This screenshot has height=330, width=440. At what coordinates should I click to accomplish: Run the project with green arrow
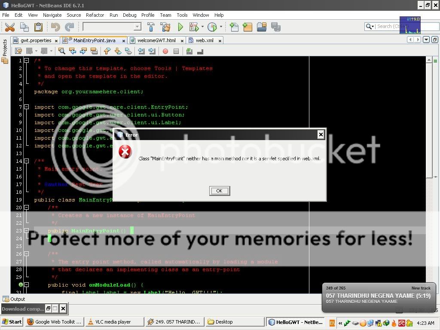point(180,27)
